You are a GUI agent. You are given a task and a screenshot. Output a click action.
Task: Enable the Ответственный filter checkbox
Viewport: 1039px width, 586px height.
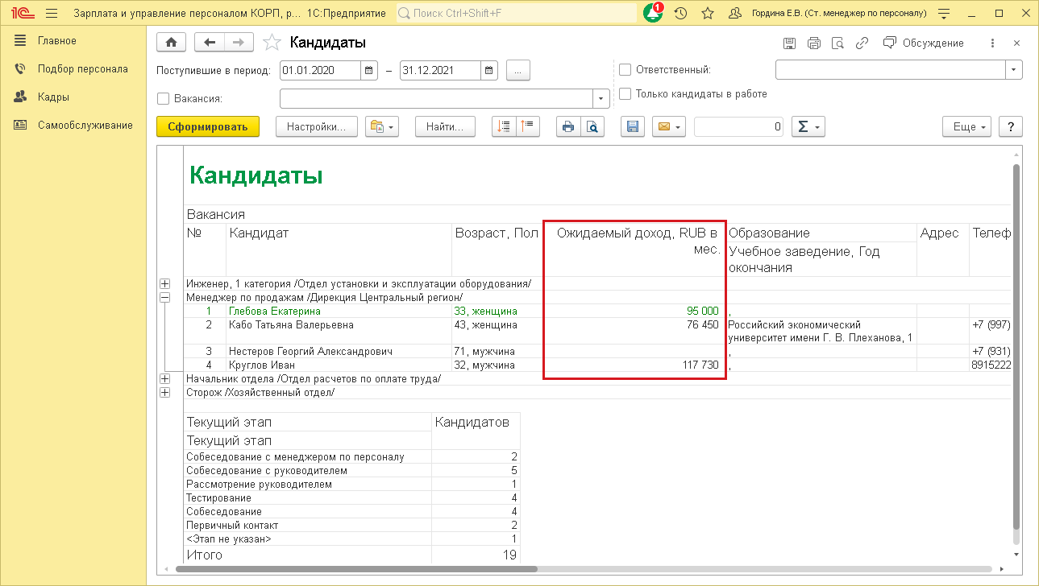click(x=625, y=70)
